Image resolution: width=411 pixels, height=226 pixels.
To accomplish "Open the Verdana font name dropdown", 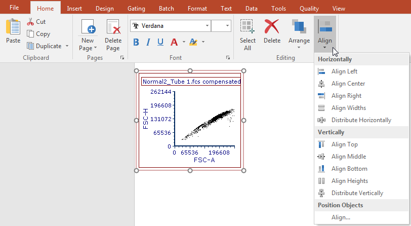I will click(207, 26).
